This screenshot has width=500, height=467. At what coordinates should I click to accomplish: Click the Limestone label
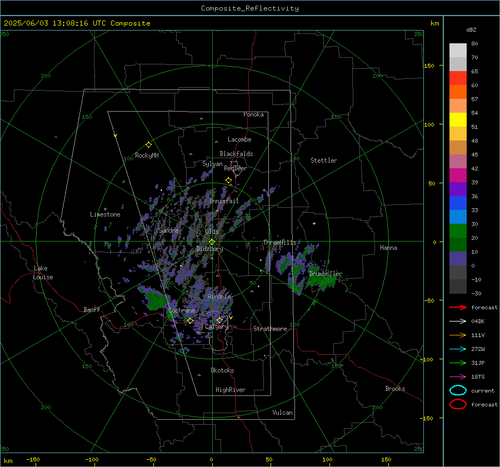click(105, 214)
